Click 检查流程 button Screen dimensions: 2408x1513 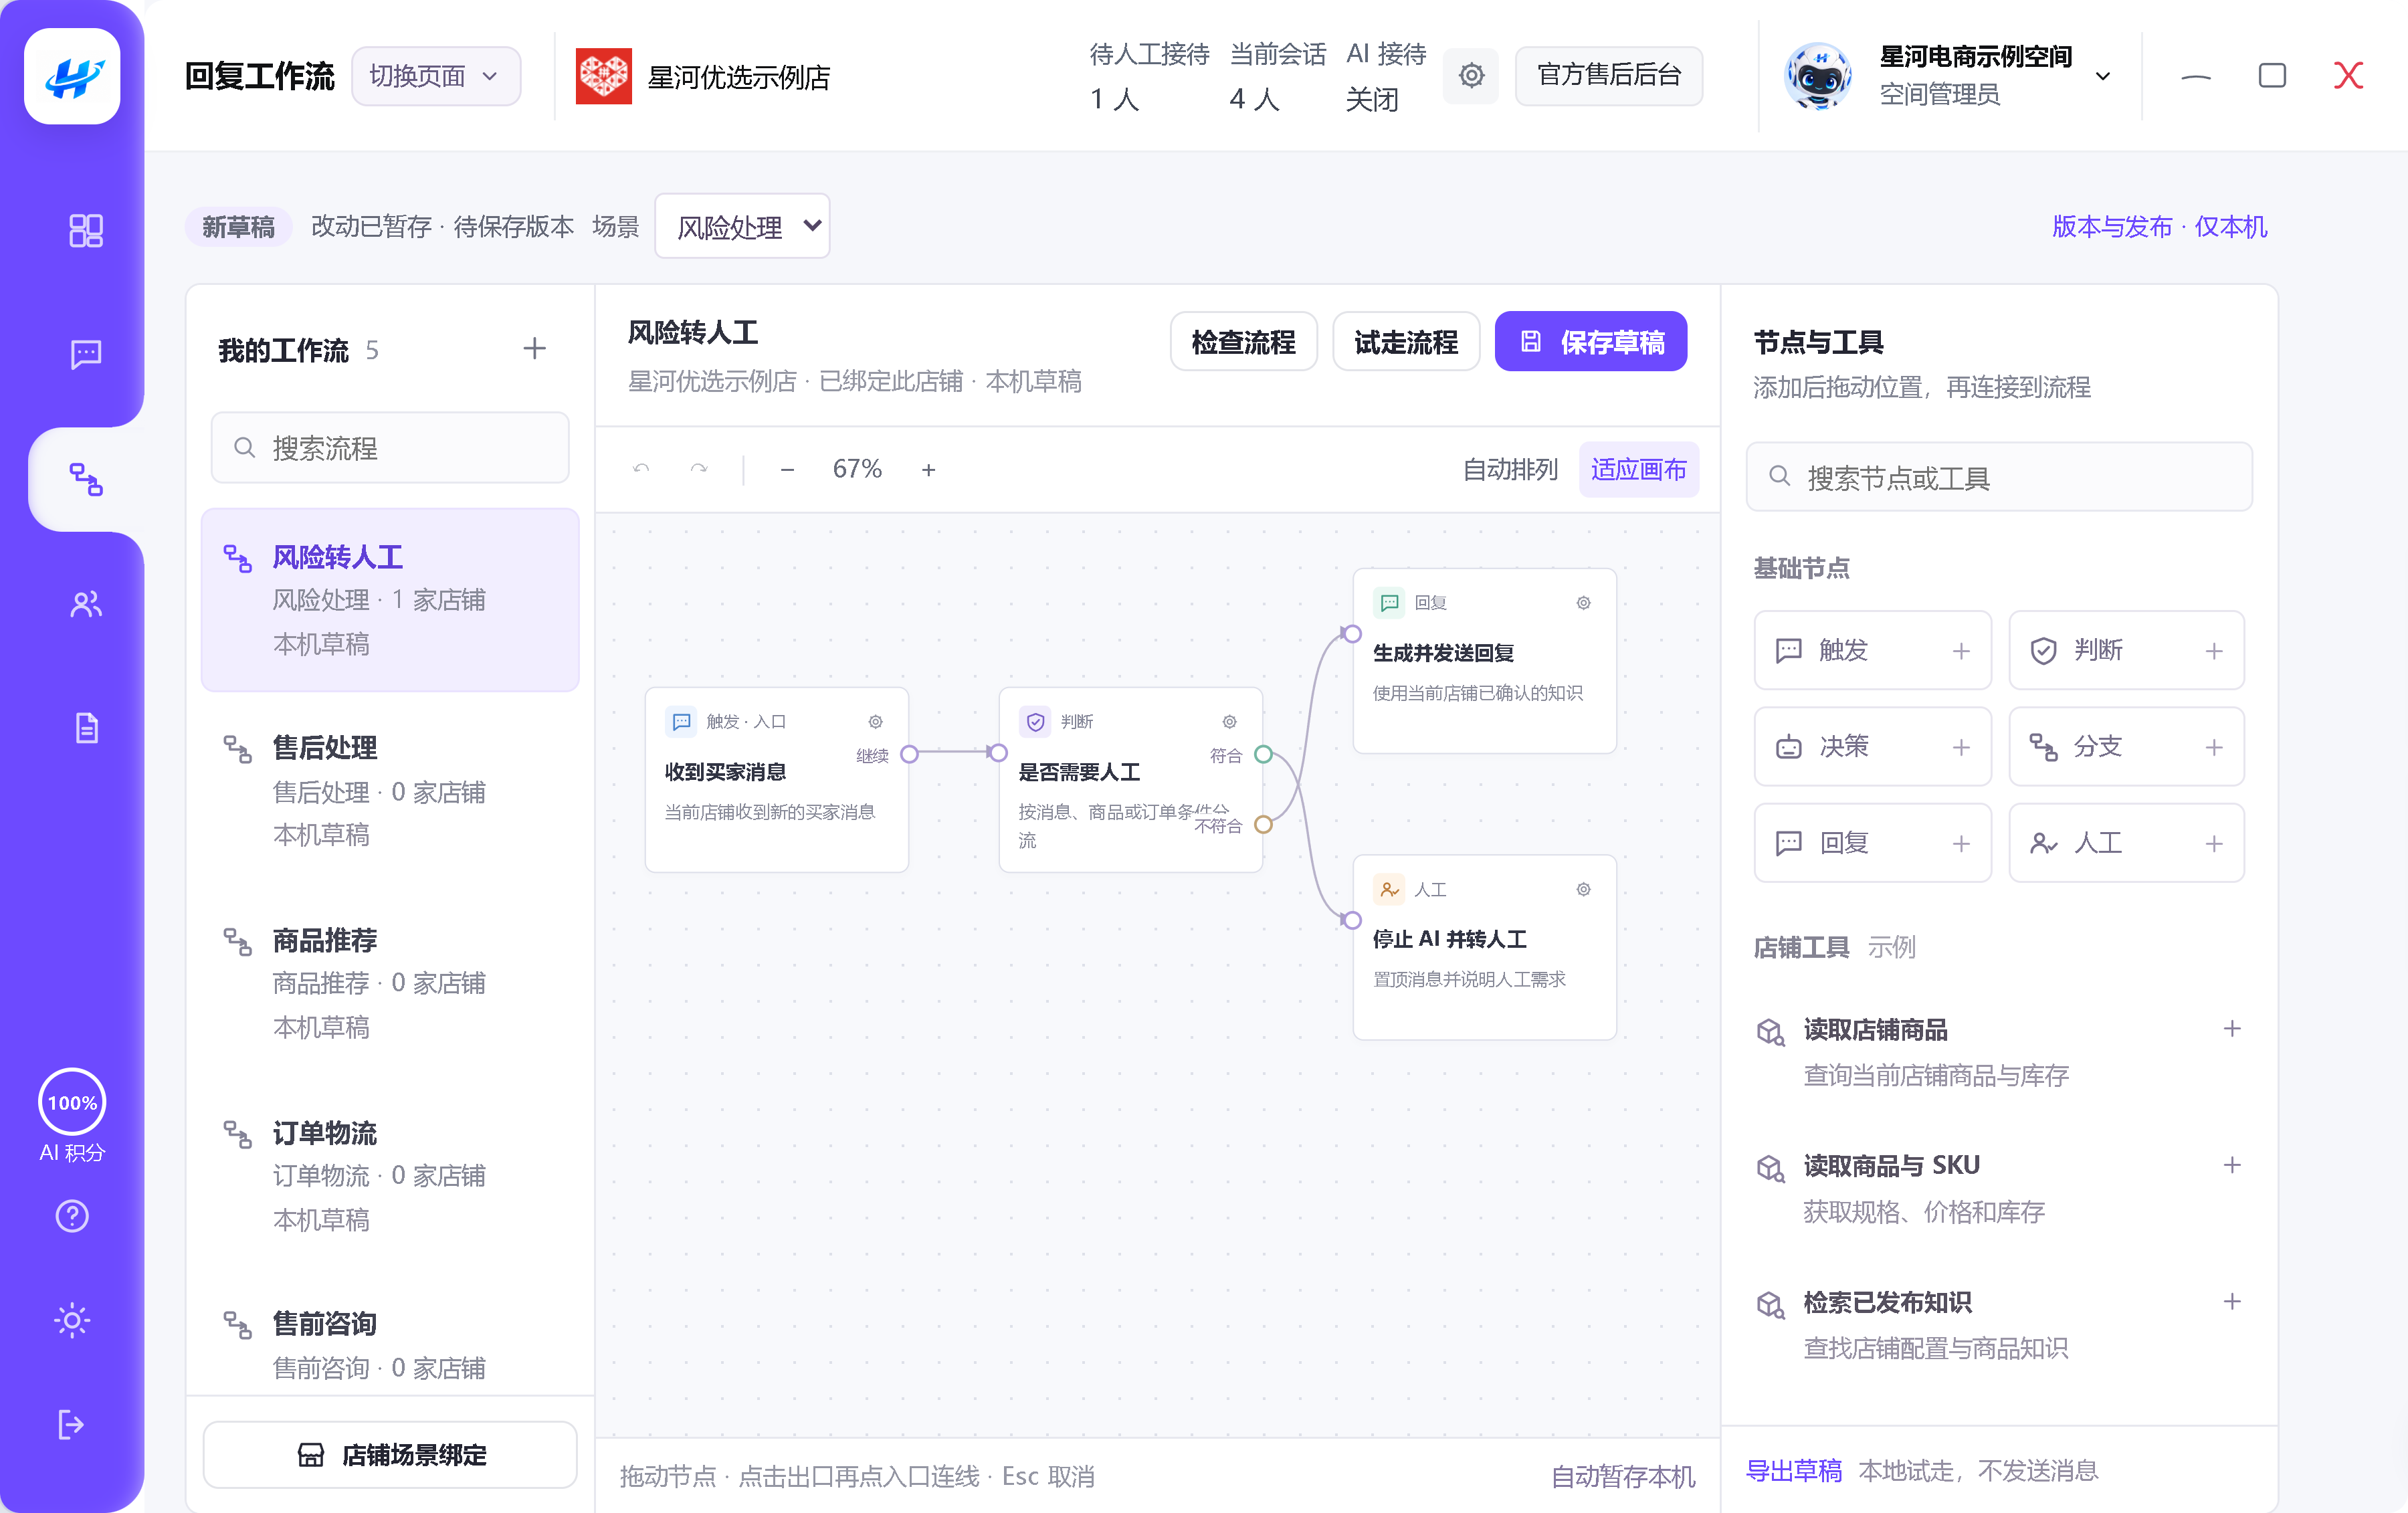[1243, 342]
